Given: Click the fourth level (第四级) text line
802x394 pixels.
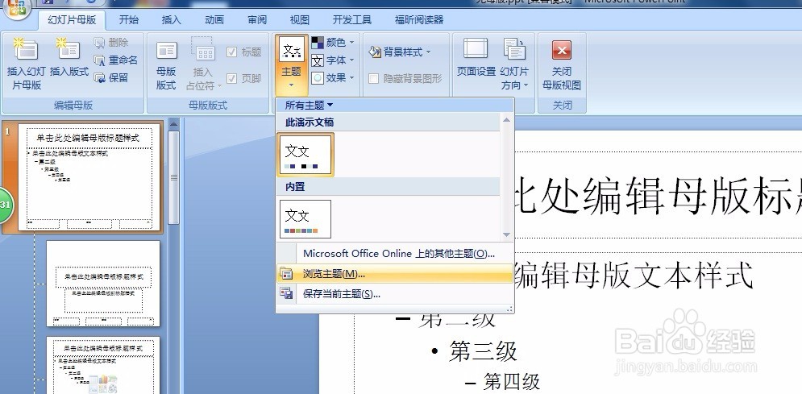Looking at the screenshot, I should (x=512, y=382).
